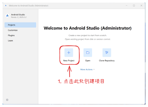
Task: Expand the More Actions dropdown
Action: pos(87,69)
